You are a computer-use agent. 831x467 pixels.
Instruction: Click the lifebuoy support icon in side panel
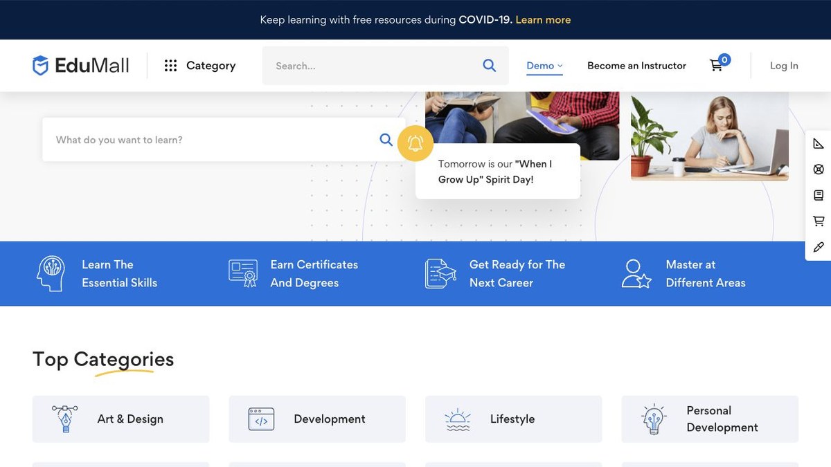pyautogui.click(x=819, y=170)
